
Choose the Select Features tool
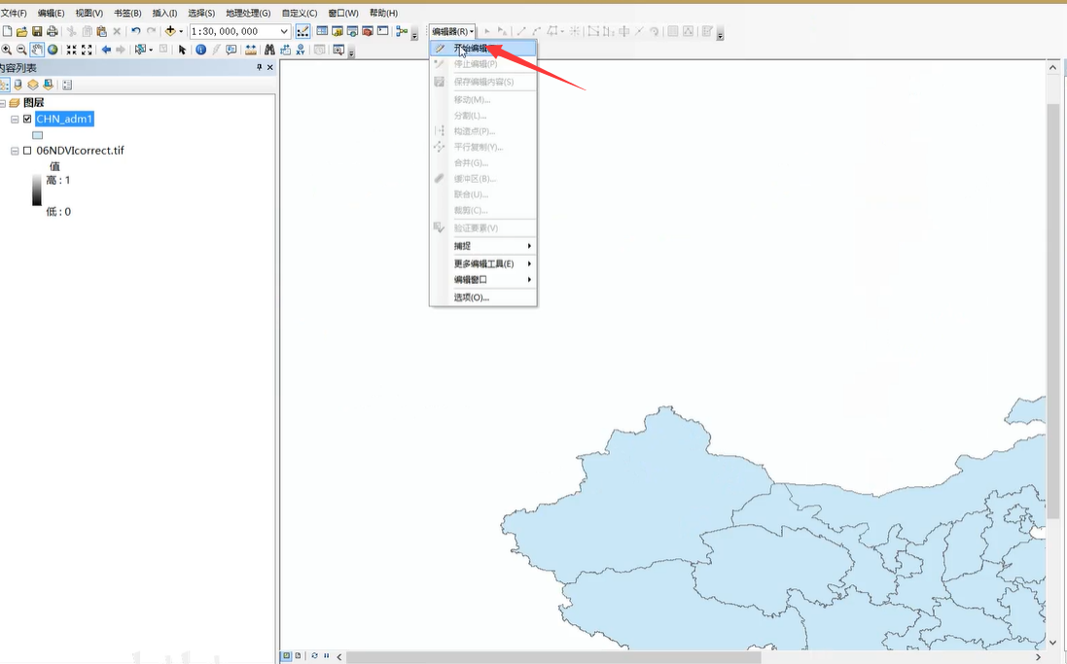tap(140, 50)
